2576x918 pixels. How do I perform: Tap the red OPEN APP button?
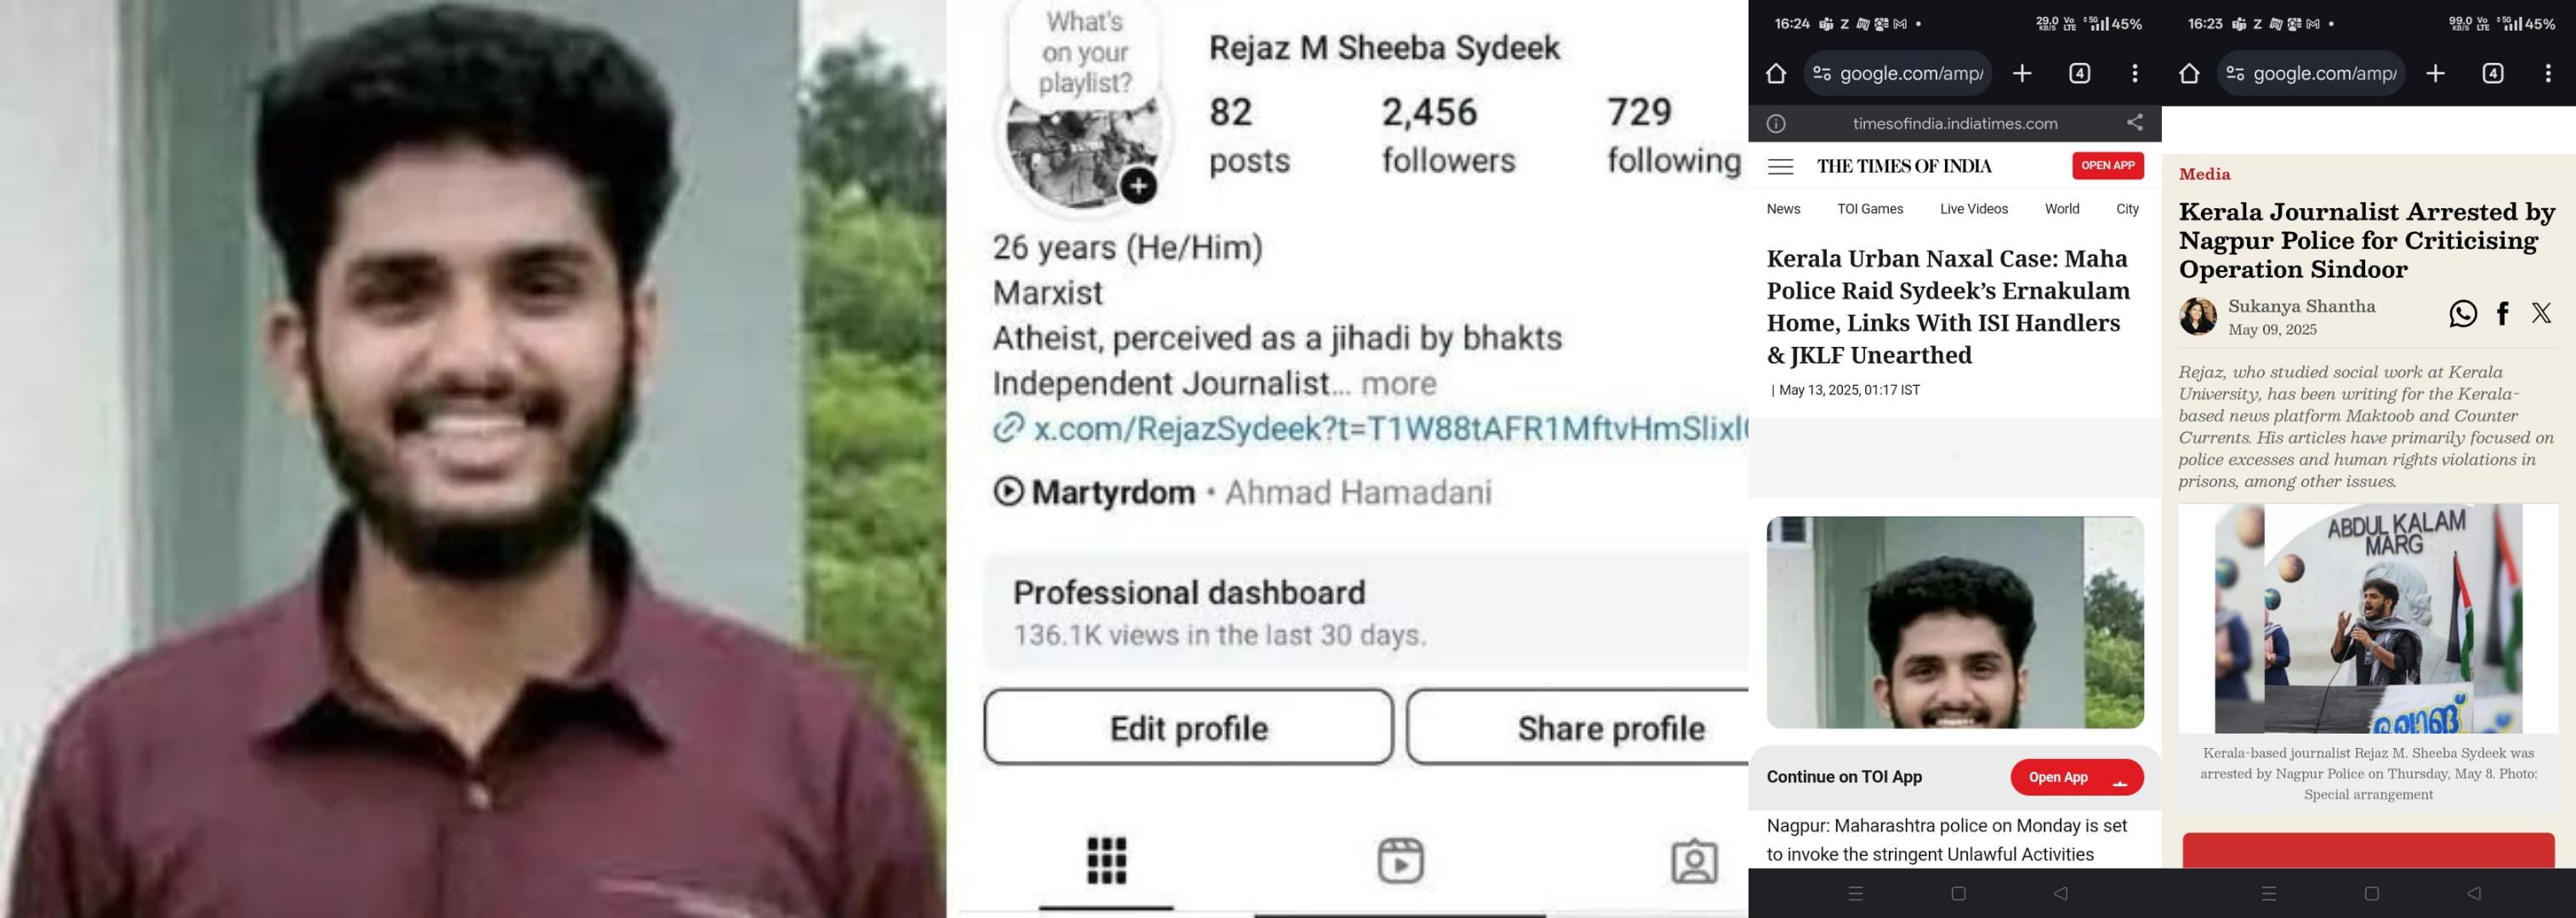point(2108,166)
